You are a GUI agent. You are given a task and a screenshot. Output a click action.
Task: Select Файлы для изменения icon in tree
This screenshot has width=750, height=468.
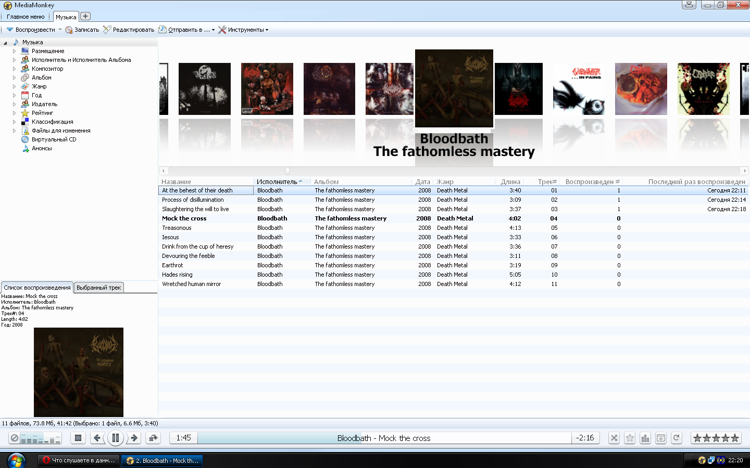pyautogui.click(x=25, y=131)
